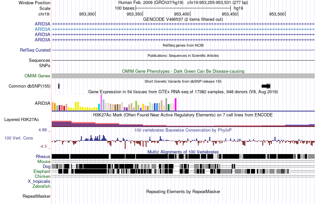Click the wide black dbSNP variant block
Viewport: 315px width, 204px height.
pyautogui.click(x=266, y=86)
